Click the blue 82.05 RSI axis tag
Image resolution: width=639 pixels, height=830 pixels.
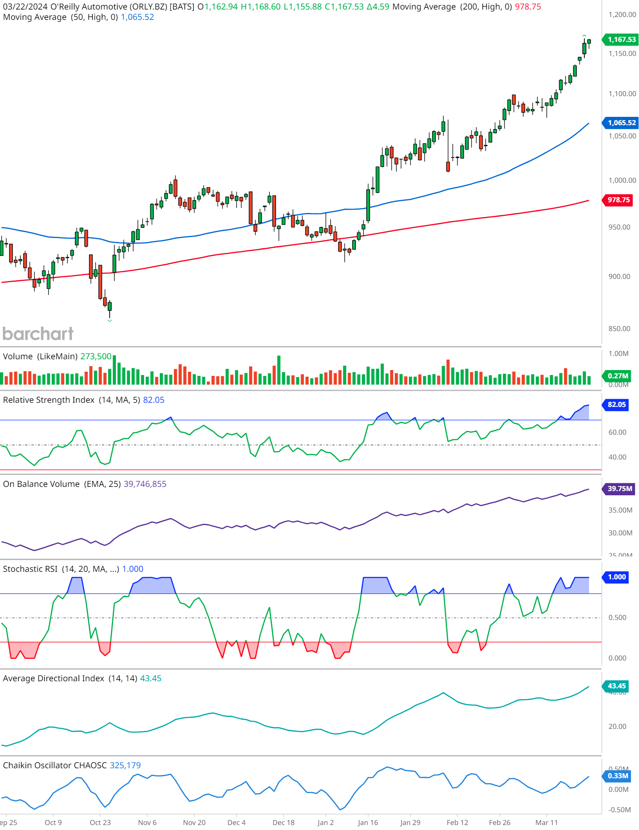click(x=616, y=404)
